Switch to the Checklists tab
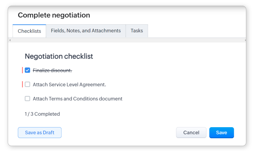Image resolution: width=253 pixels, height=151 pixels. point(29,31)
